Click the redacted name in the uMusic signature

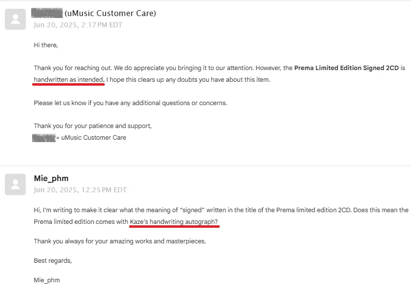[x=44, y=138]
